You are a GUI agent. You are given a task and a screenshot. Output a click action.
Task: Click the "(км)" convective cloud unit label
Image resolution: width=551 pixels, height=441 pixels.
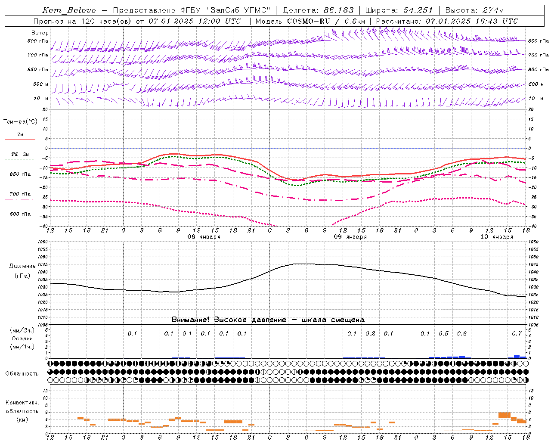(22, 419)
